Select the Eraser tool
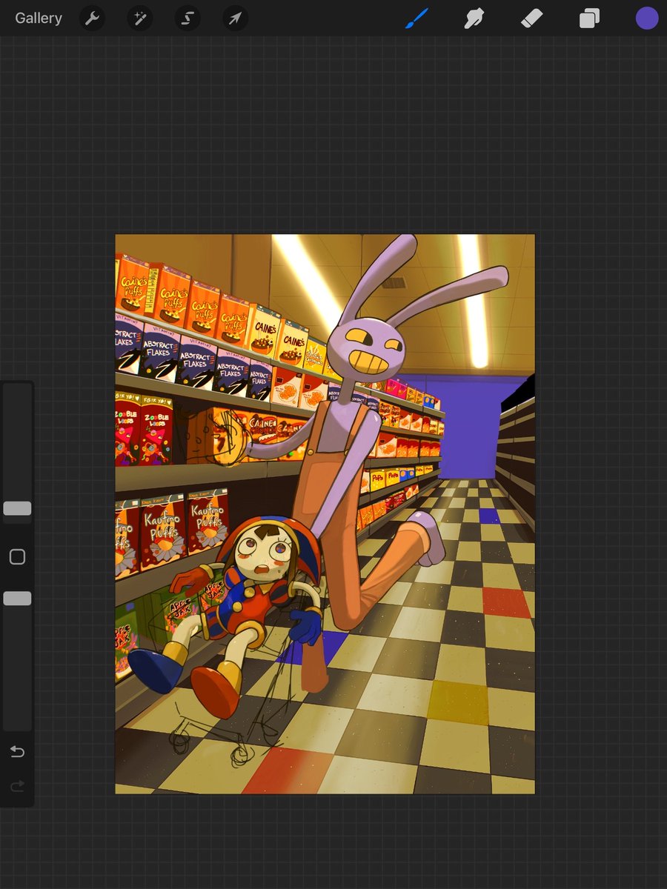Viewport: 667px width, 889px height. point(531,18)
